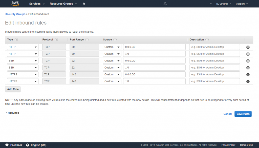Open the Services menu

35,4
